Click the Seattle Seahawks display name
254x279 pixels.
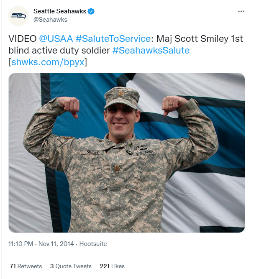[x=59, y=12]
